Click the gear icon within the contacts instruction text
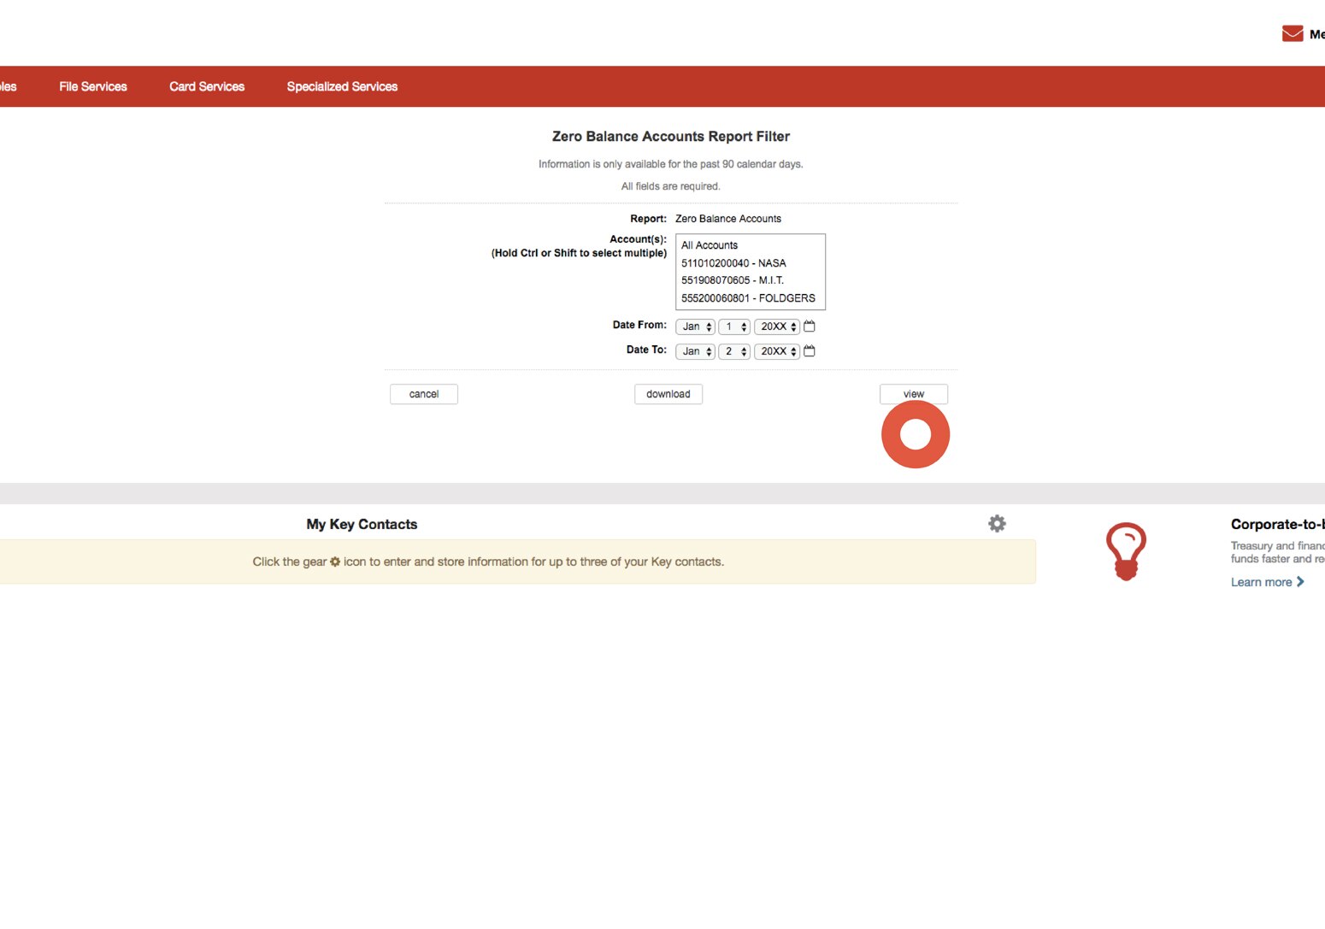The image size is (1325, 929). [334, 562]
